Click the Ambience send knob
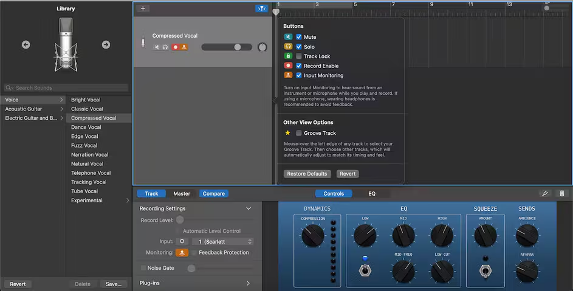The image size is (573, 291). 527,236
